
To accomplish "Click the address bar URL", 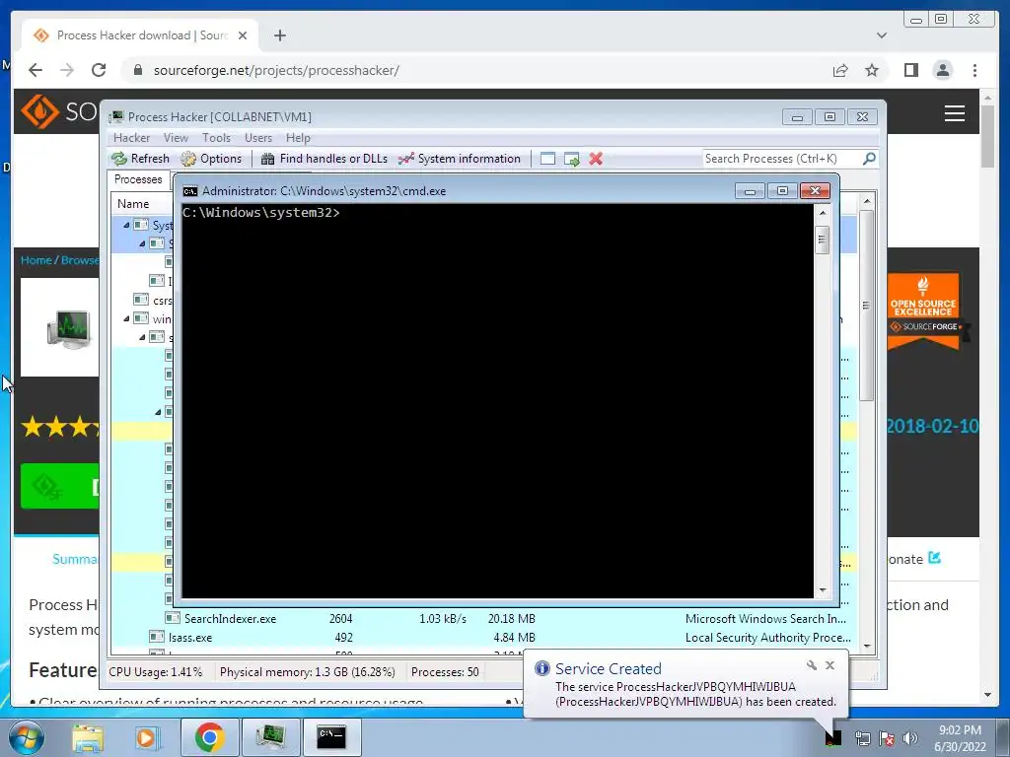I will point(276,70).
